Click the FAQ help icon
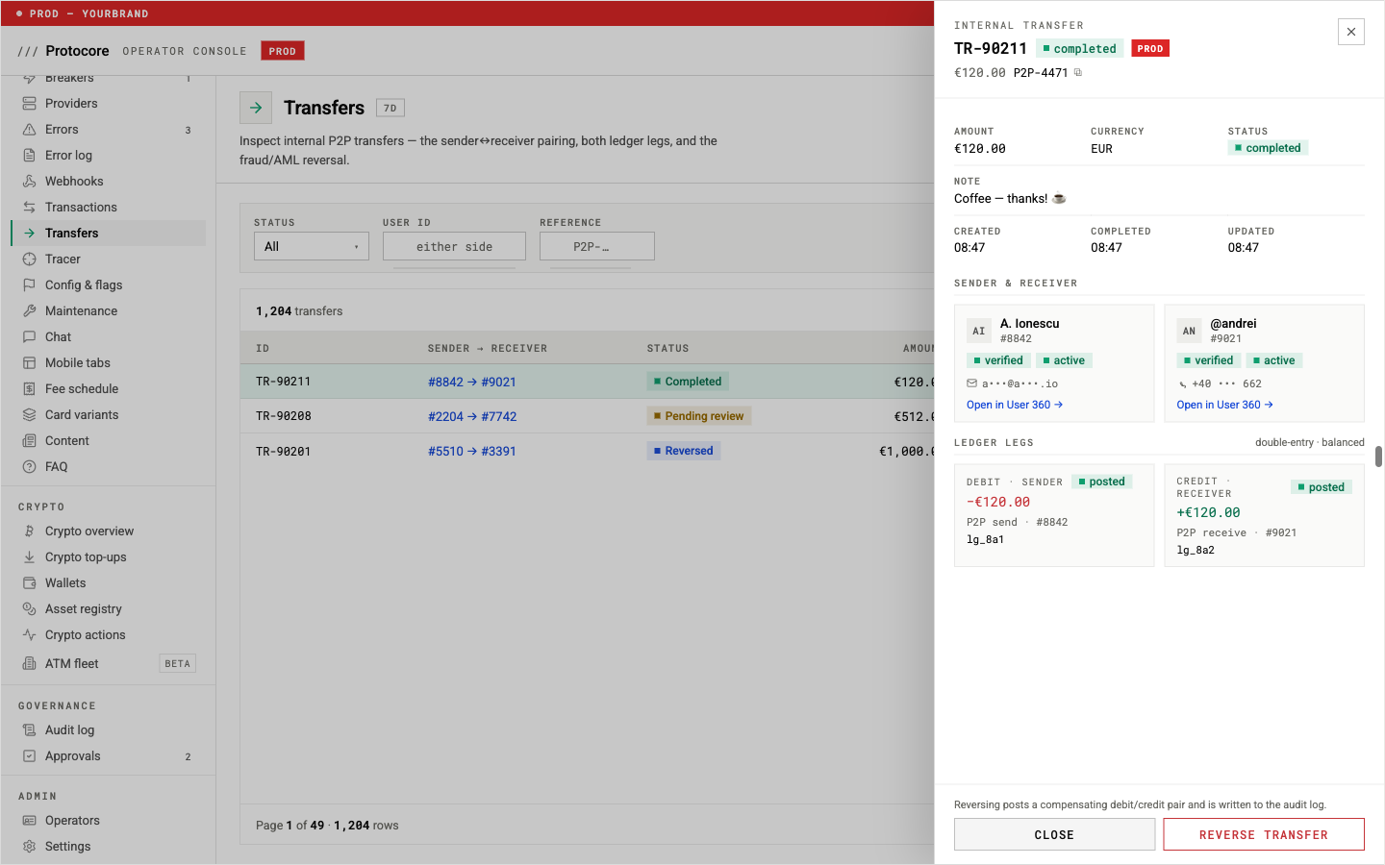 coord(29,467)
